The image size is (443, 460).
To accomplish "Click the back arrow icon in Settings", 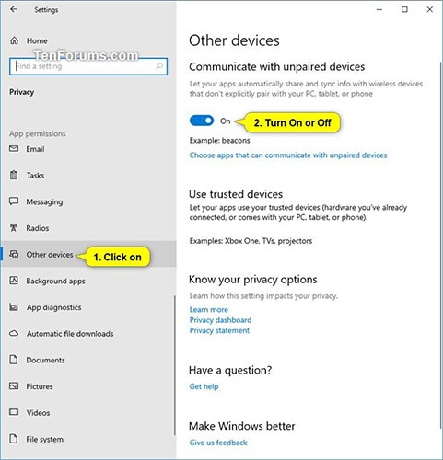I will pyautogui.click(x=14, y=9).
